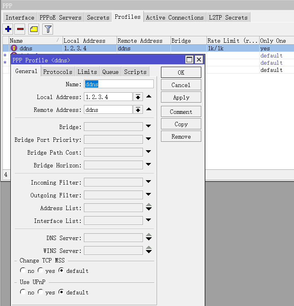Click the blue plus Add profile icon

tap(8, 29)
